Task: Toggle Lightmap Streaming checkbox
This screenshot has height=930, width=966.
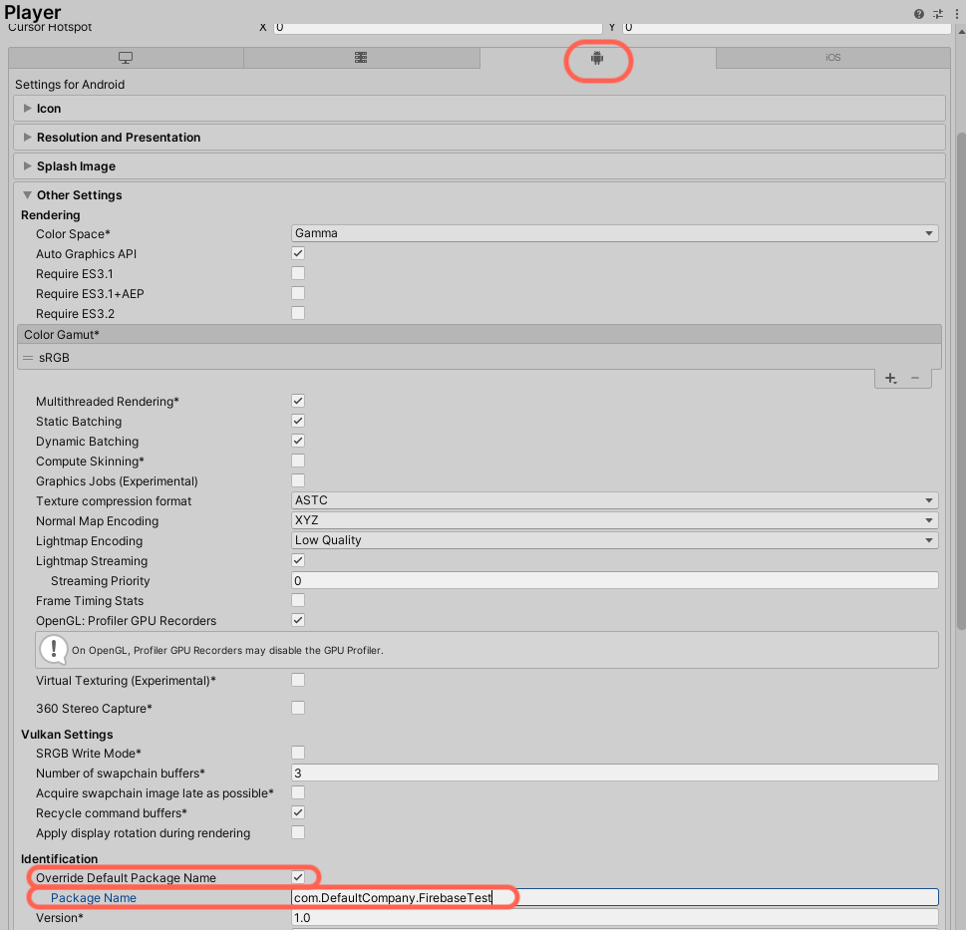Action: click(298, 560)
